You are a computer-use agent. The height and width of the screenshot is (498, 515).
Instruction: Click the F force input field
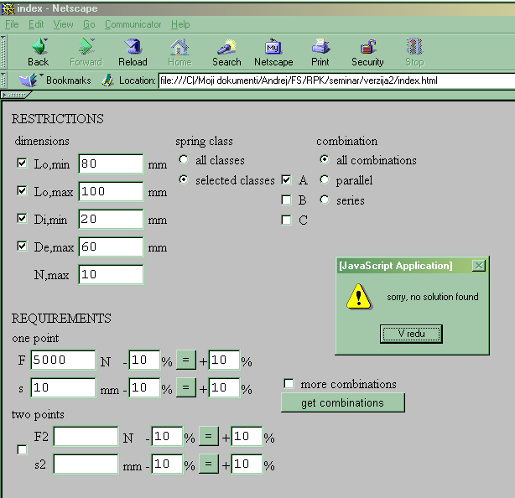tap(64, 361)
